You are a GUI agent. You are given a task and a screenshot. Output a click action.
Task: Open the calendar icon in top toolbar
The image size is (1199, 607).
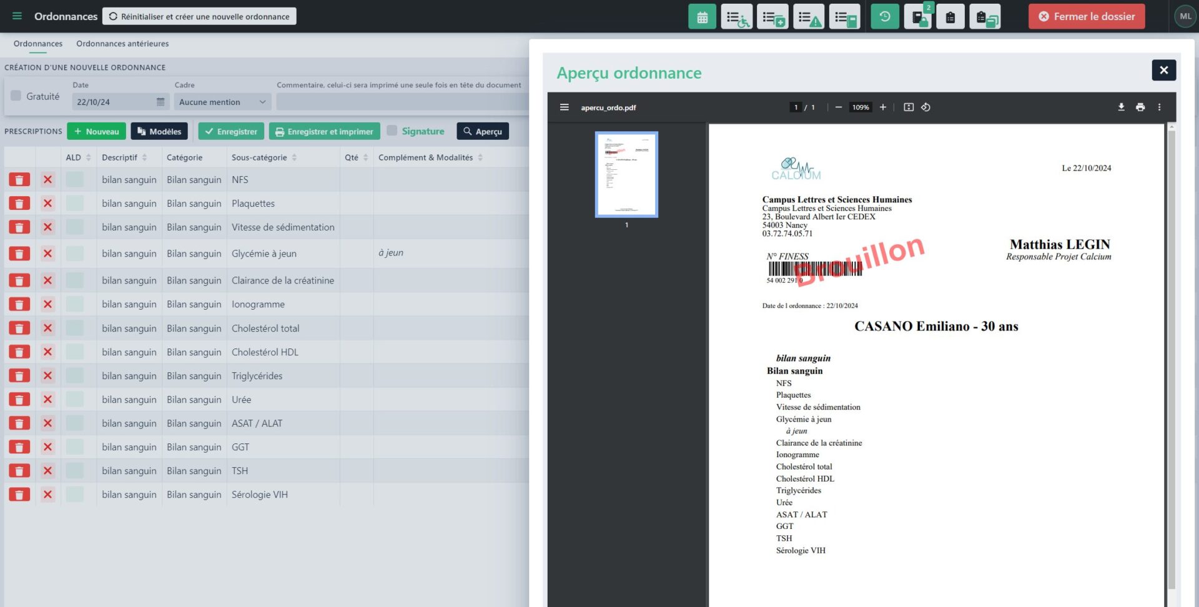tap(702, 17)
